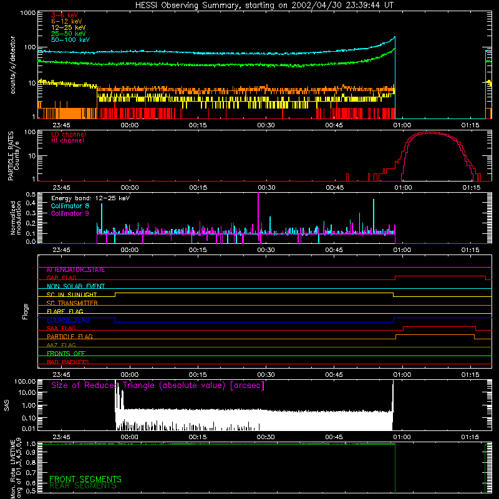Select the SC_TRANSMITTER flag label
Screen dimensions: 499x499
click(72, 303)
